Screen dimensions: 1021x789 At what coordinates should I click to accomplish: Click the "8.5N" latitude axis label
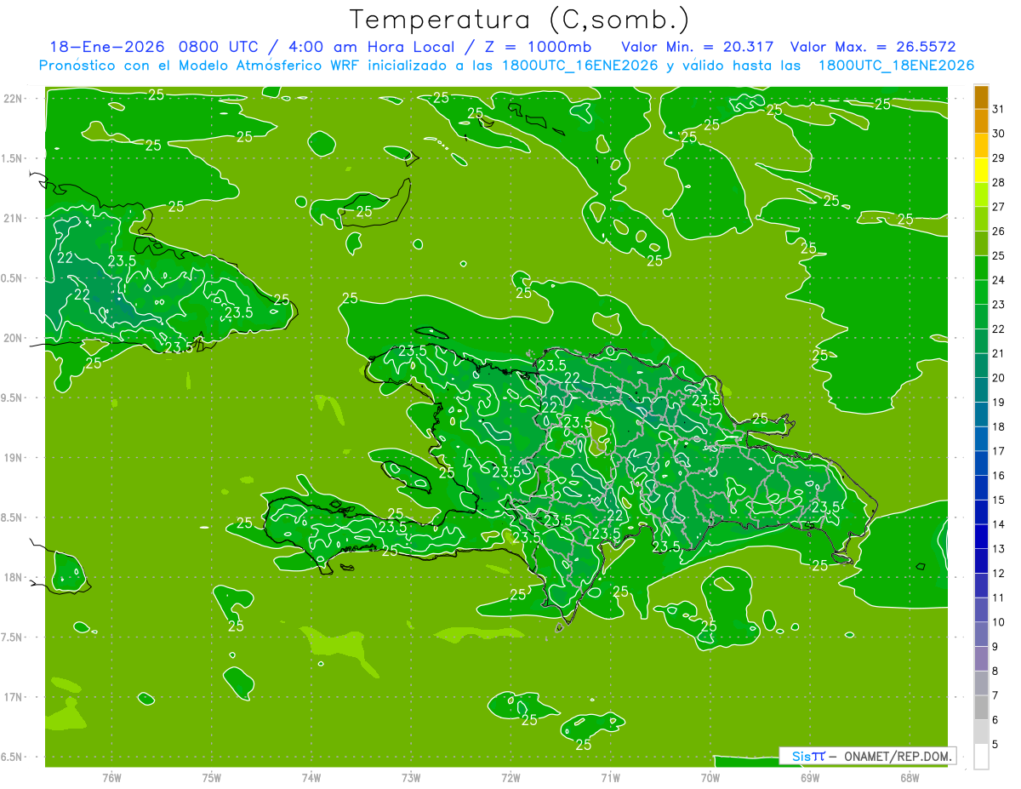pos(14,517)
